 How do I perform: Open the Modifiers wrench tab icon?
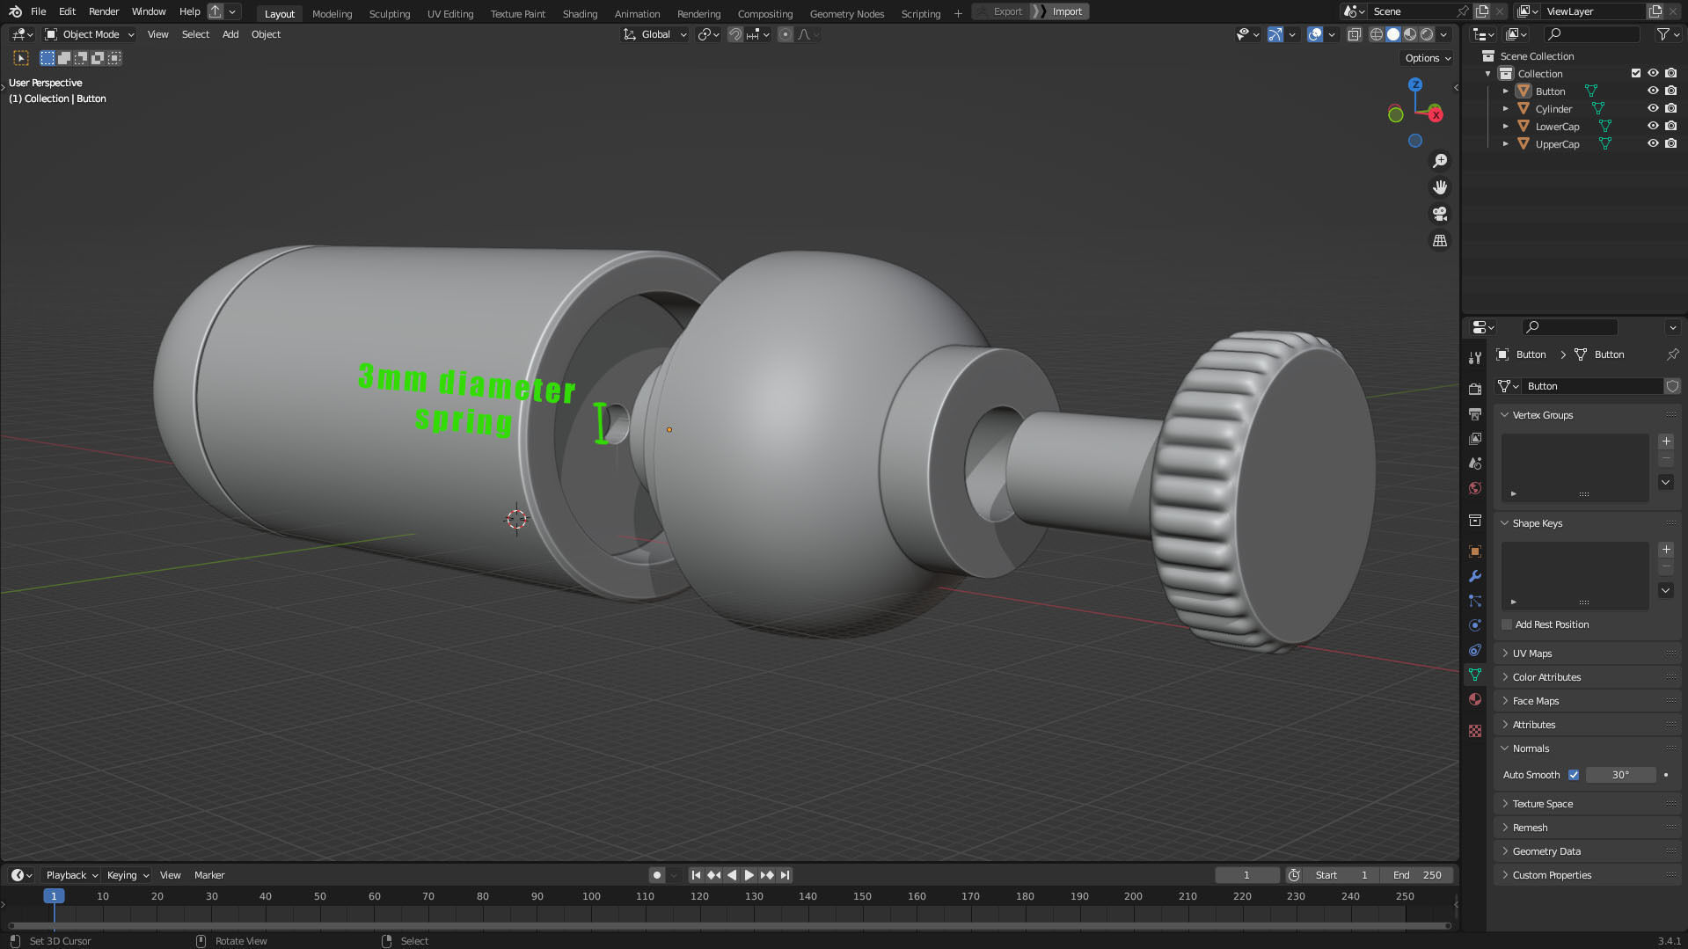pyautogui.click(x=1475, y=576)
